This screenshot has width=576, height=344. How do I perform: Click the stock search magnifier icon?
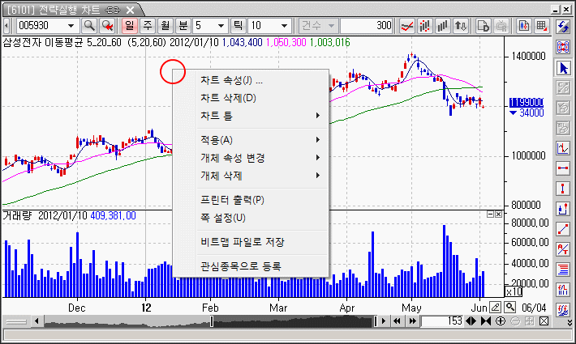coord(89,26)
